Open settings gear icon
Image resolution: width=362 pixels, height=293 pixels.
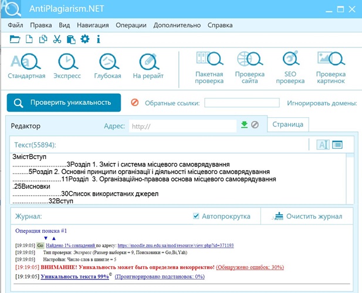pyautogui.click(x=85, y=39)
